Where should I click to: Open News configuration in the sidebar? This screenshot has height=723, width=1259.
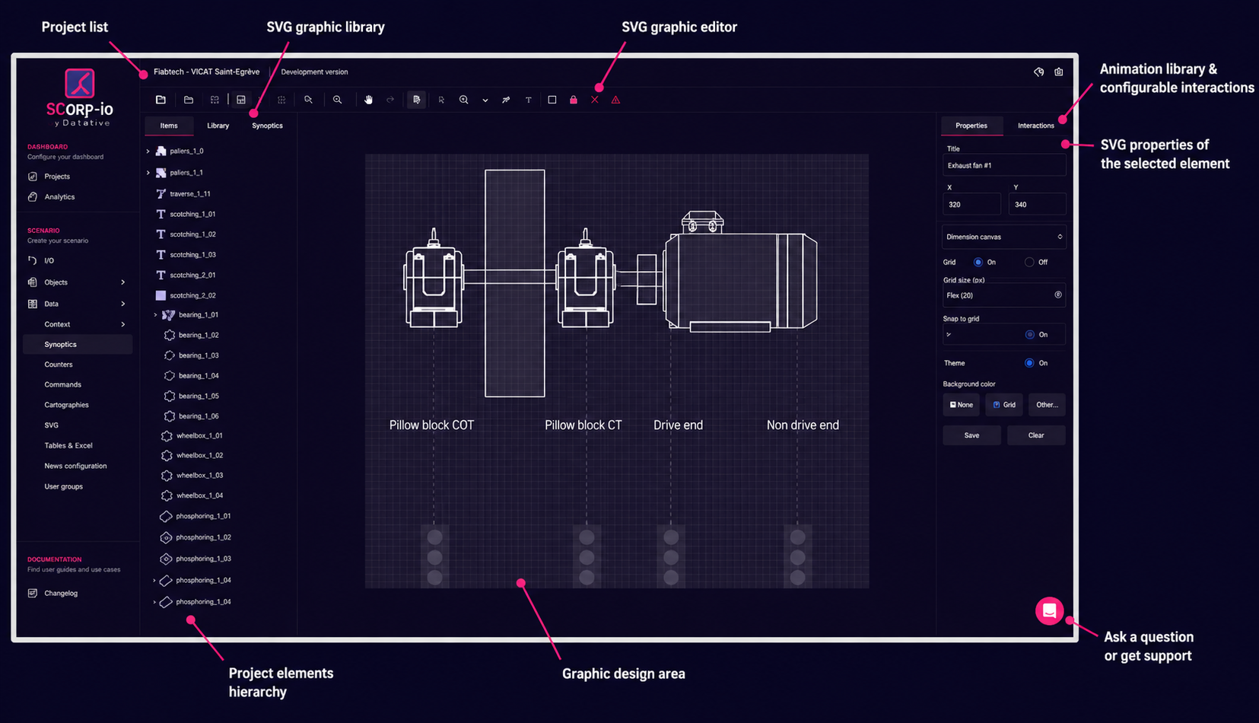pyautogui.click(x=75, y=466)
